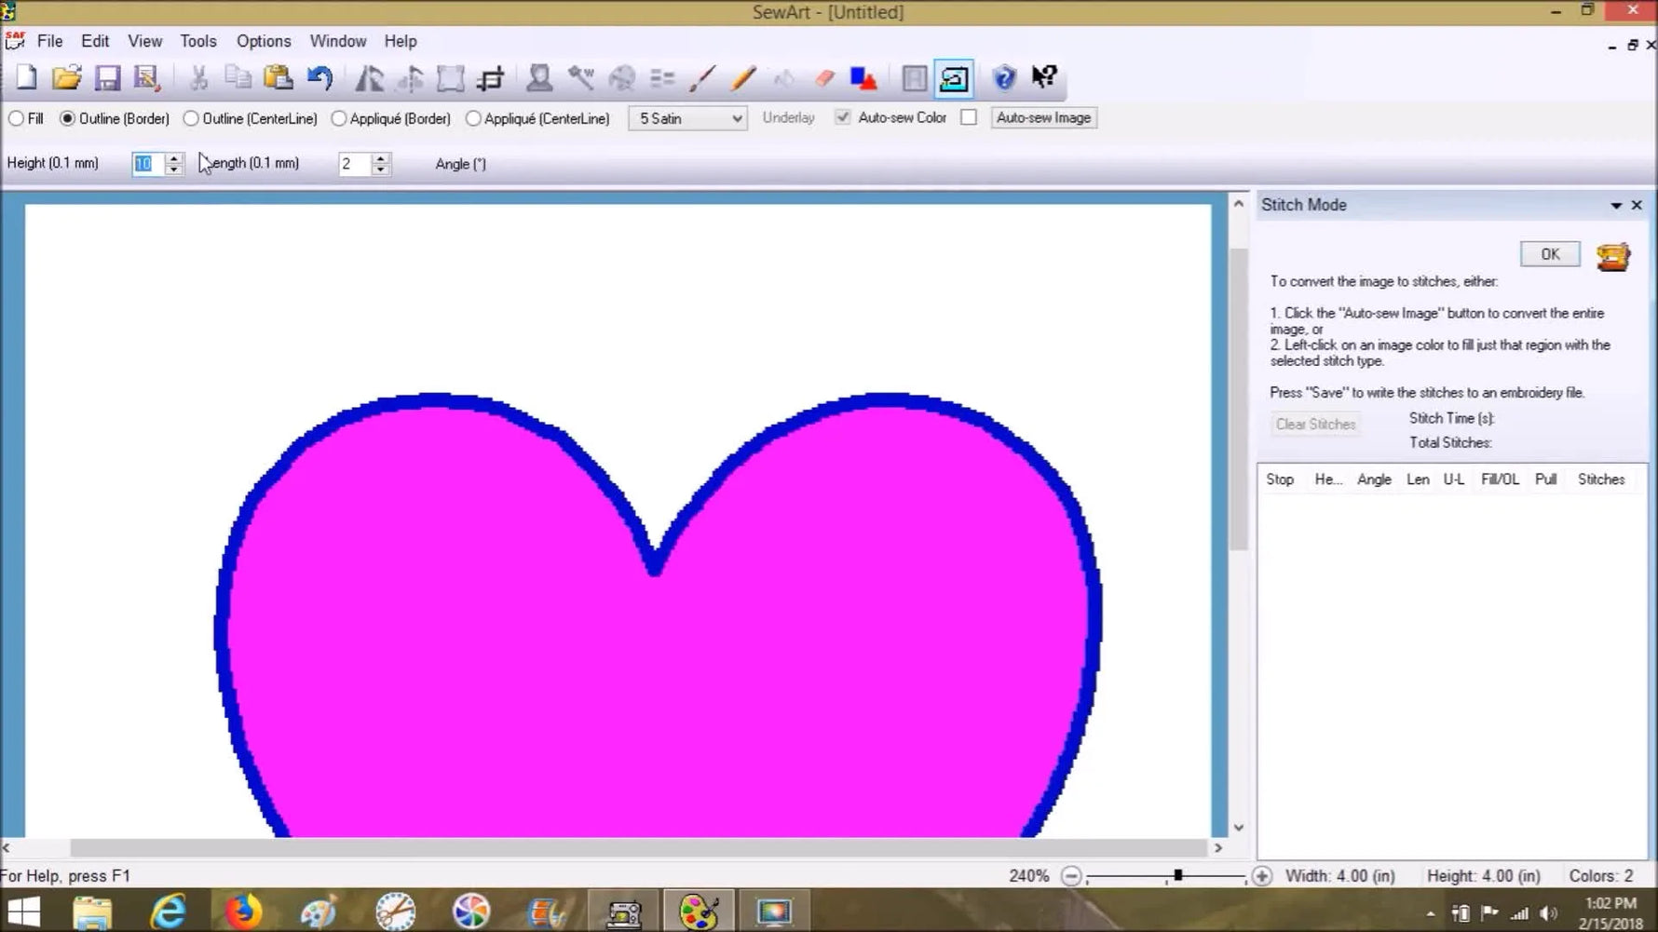This screenshot has width=1658, height=932.
Task: Open the 5 Satin stitch type dropdown
Action: (736, 119)
